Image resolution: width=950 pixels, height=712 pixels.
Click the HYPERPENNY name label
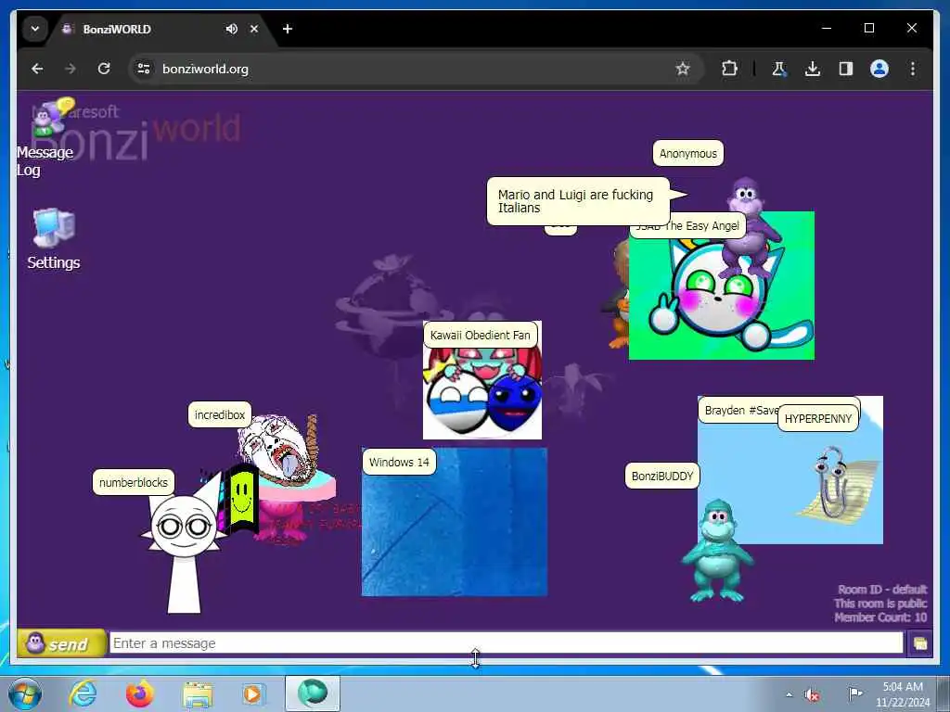(x=818, y=419)
